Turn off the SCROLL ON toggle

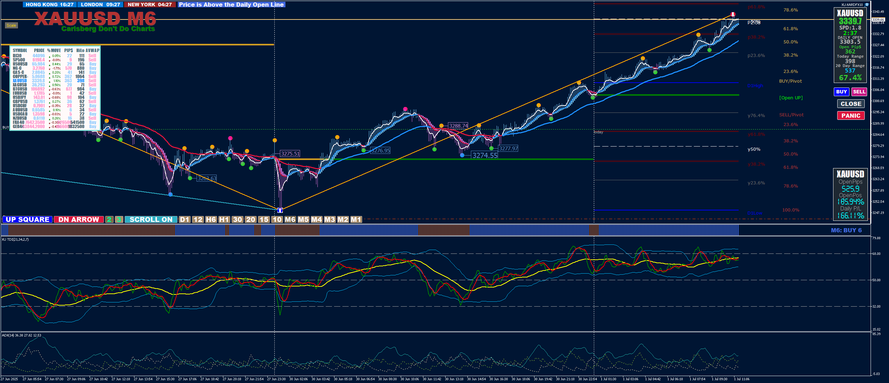[151, 219]
